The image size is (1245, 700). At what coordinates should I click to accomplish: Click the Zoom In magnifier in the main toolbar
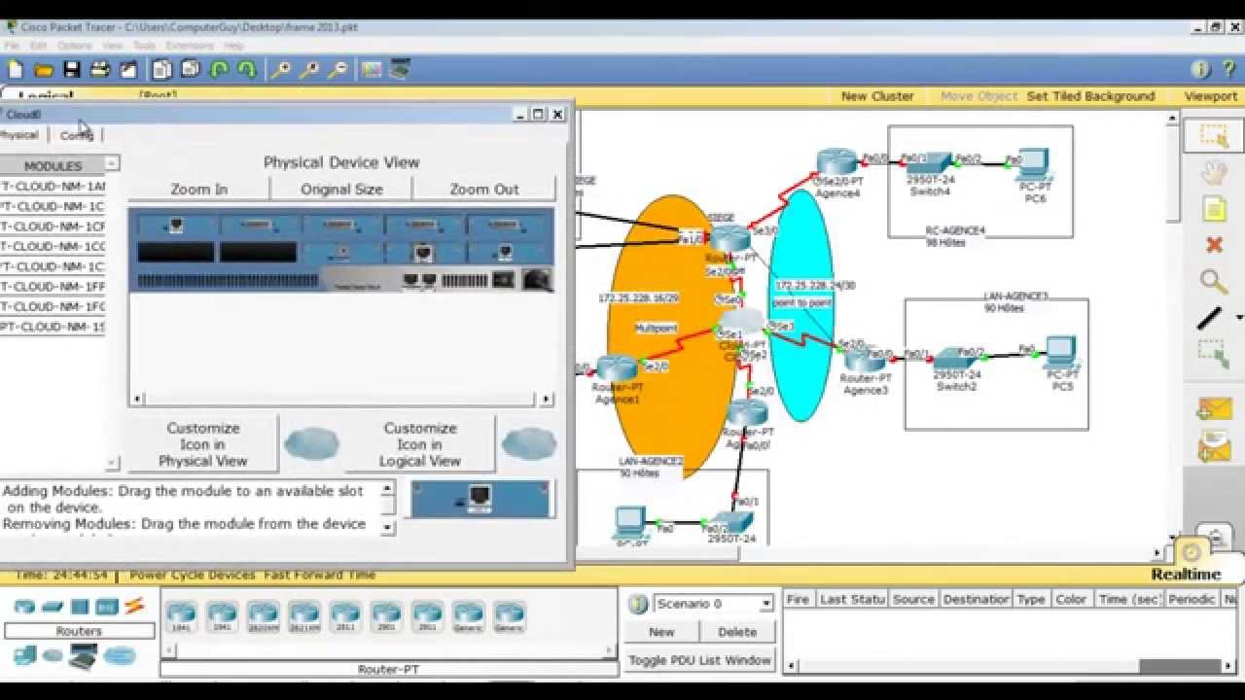(x=280, y=69)
